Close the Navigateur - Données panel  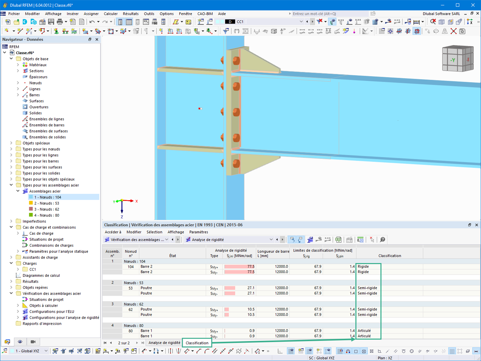[x=97, y=39]
